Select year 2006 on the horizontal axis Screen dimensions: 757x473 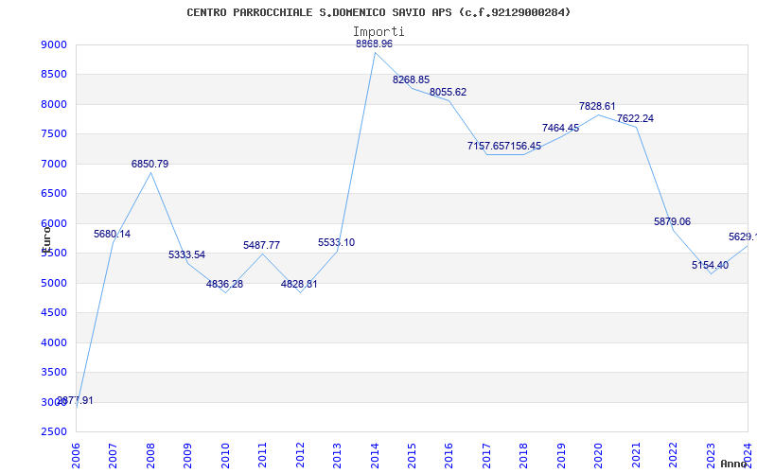tap(76, 456)
